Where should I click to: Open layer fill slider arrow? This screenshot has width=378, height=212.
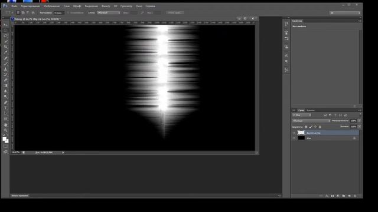coord(359,127)
